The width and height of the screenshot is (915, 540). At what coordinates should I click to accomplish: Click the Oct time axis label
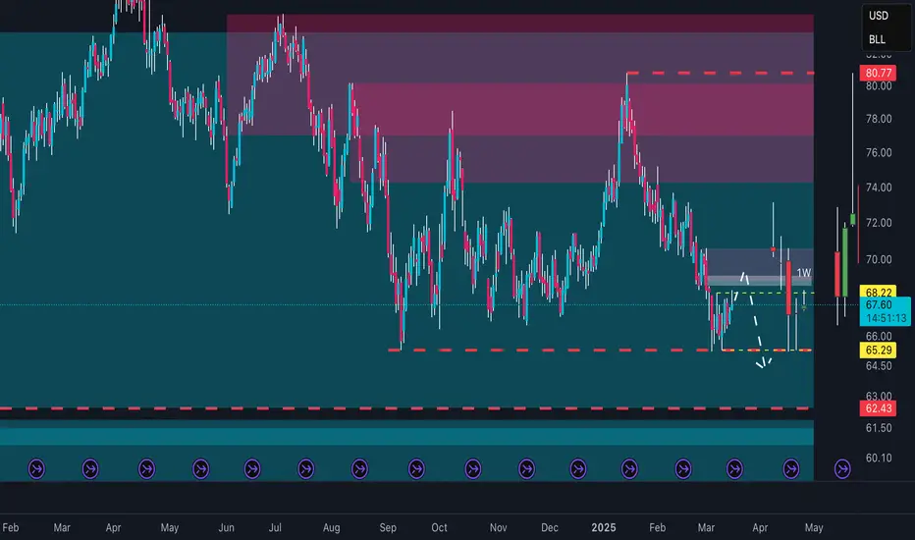[439, 528]
